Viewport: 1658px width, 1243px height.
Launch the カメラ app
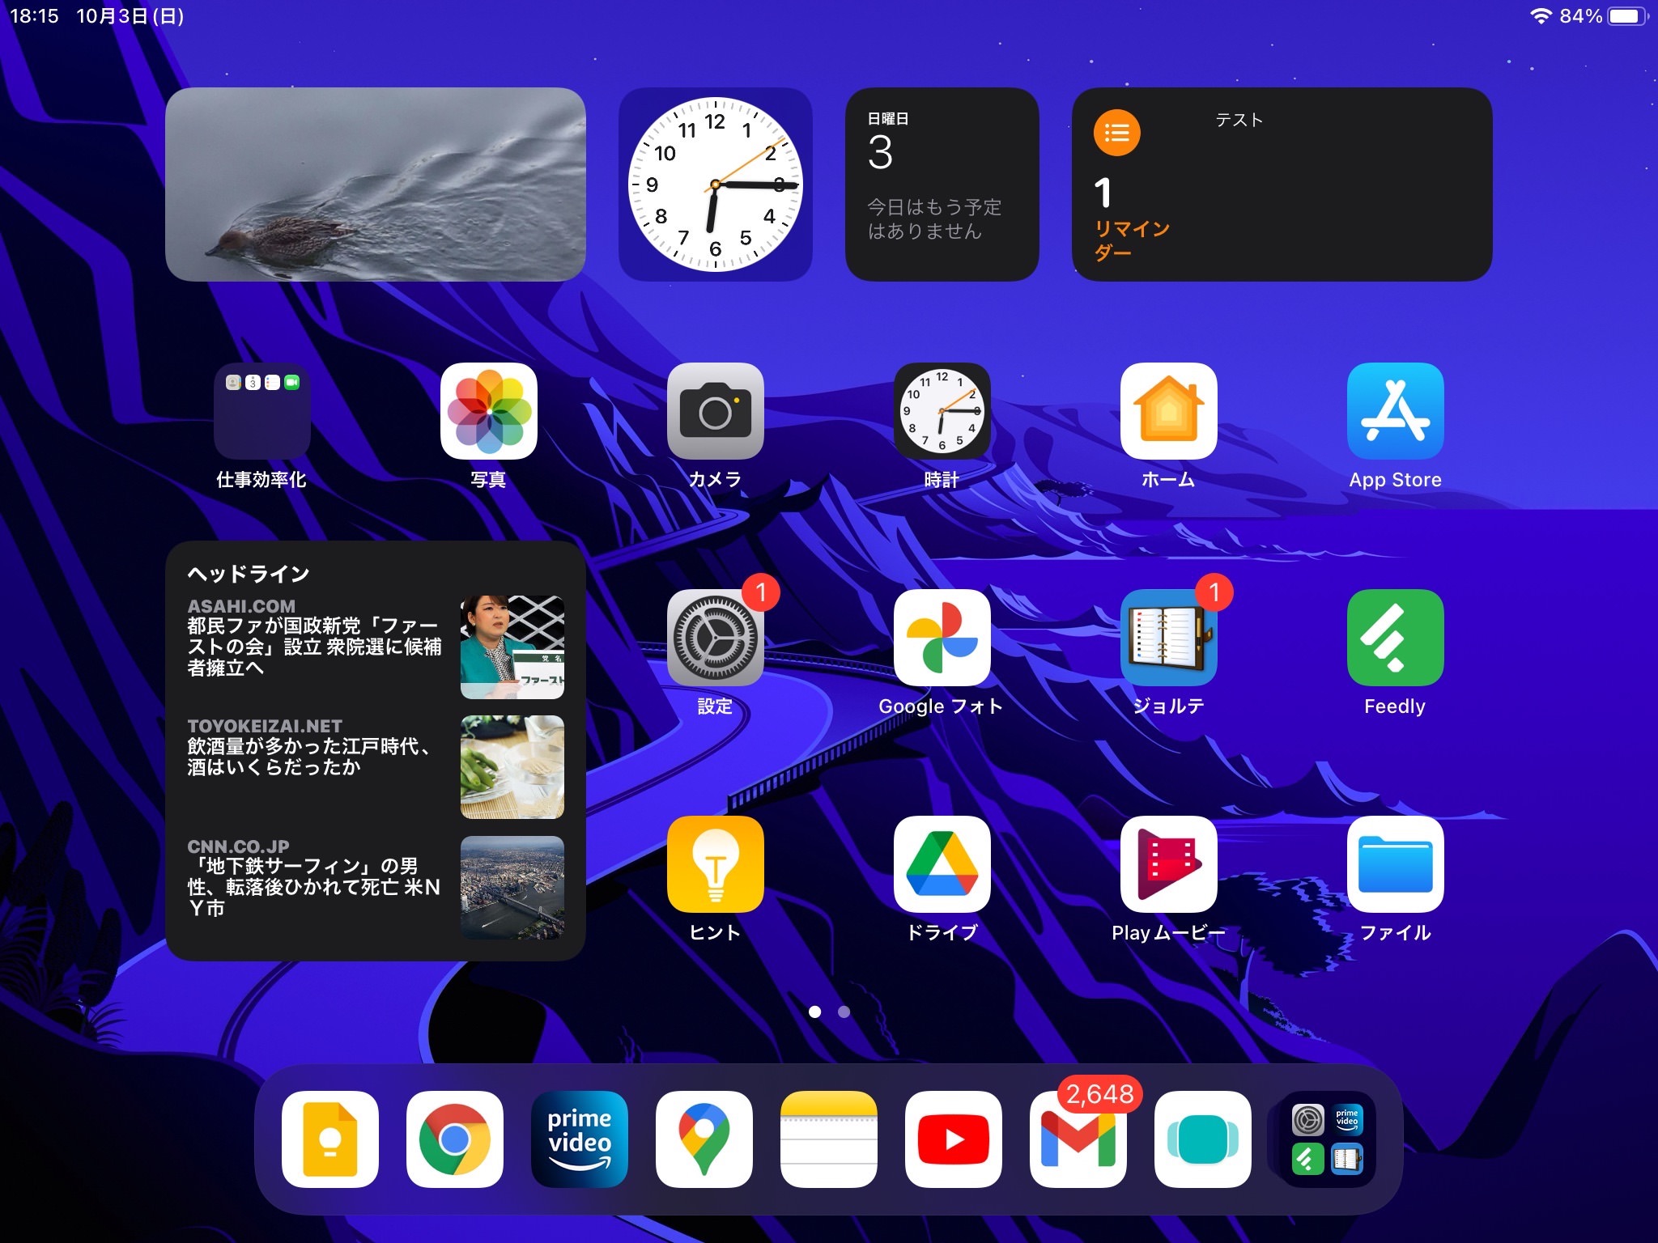tap(715, 411)
